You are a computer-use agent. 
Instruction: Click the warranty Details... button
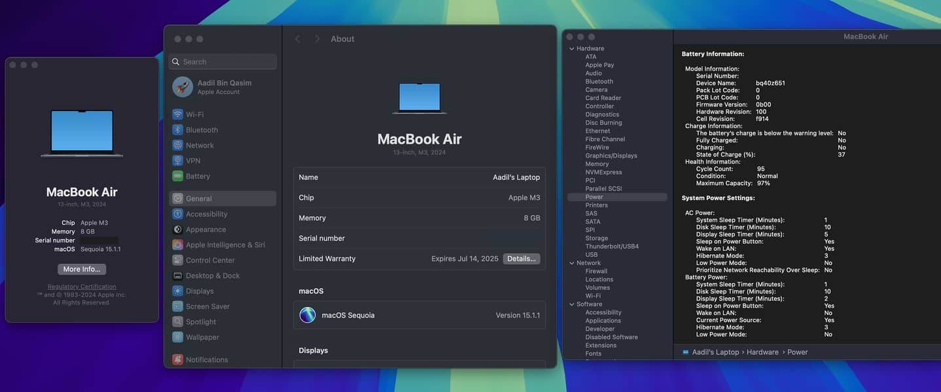click(521, 259)
